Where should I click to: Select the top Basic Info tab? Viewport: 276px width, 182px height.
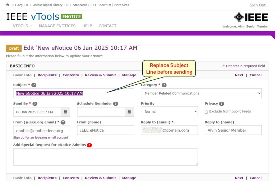pos(22,75)
